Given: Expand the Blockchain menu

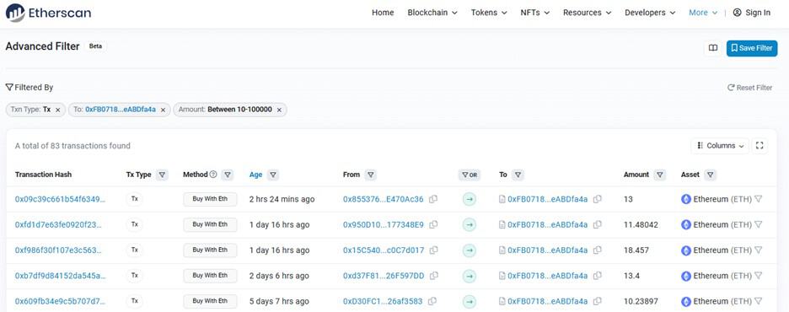Looking at the screenshot, I should point(432,13).
